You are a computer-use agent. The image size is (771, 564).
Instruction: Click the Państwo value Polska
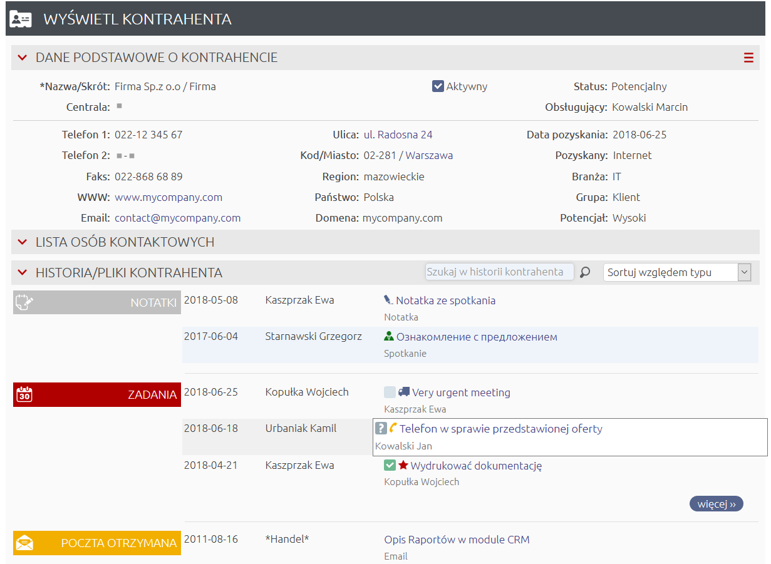(378, 197)
